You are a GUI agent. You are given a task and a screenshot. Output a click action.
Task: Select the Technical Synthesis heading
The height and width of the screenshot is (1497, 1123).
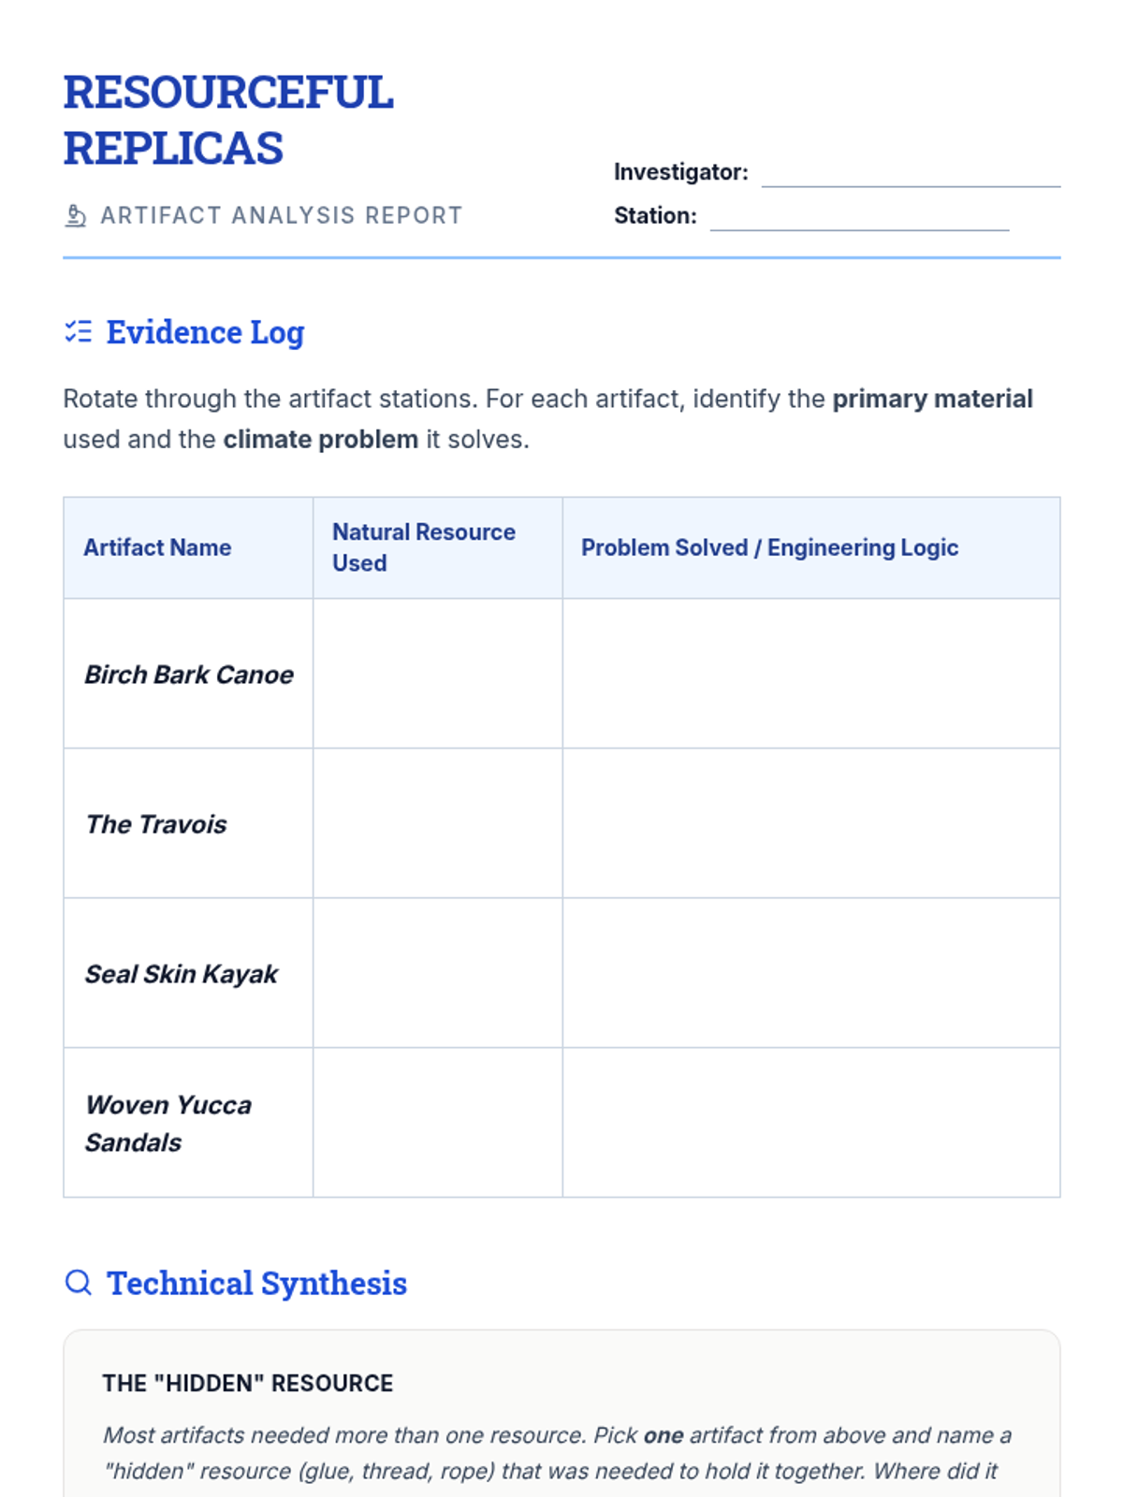pyautogui.click(x=256, y=1283)
